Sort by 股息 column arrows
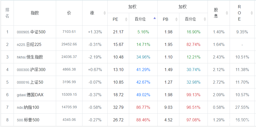 (227, 13)
